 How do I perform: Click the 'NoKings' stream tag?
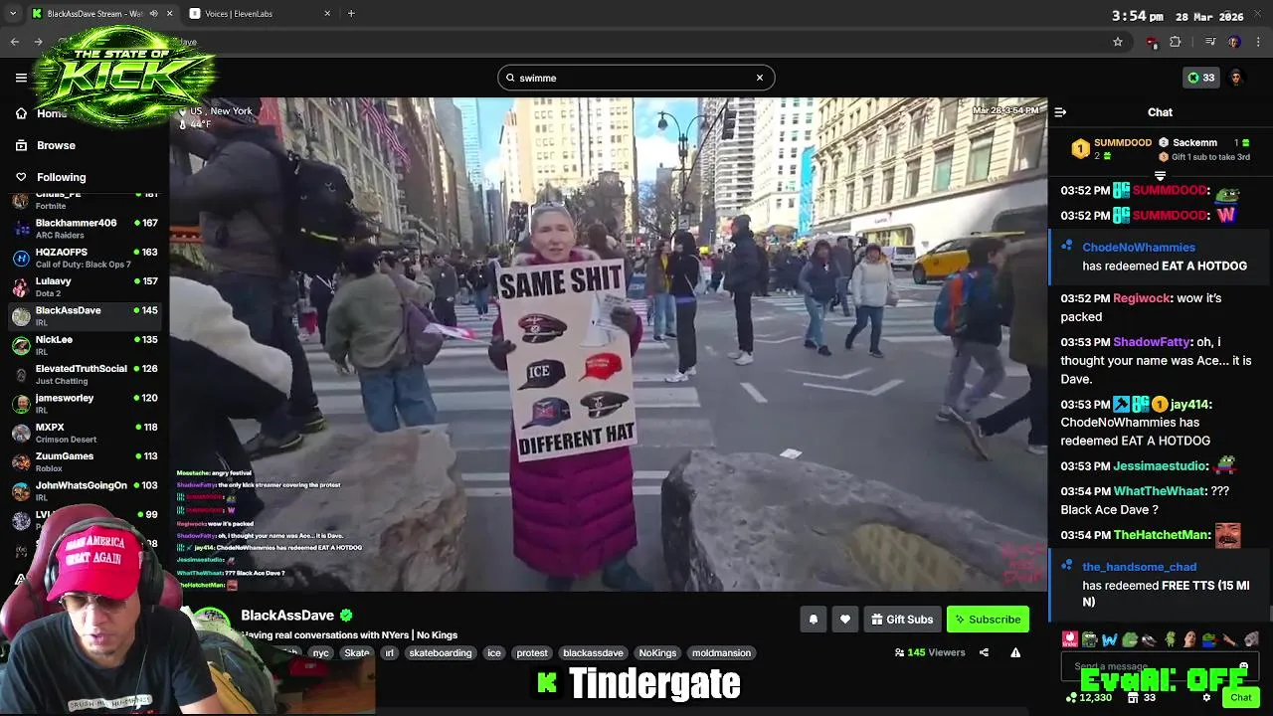pyautogui.click(x=657, y=653)
